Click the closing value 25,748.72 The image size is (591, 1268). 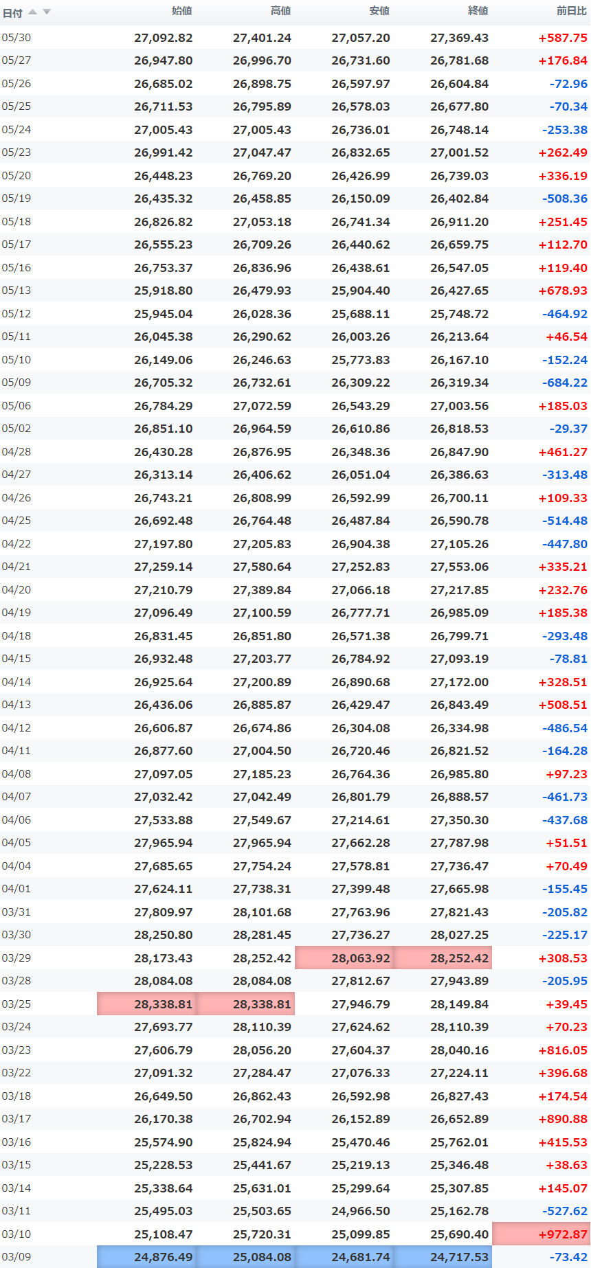click(460, 314)
